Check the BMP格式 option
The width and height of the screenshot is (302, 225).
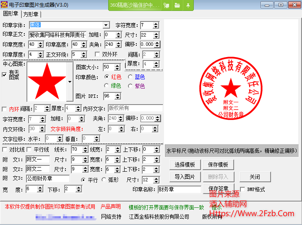click(x=242, y=189)
